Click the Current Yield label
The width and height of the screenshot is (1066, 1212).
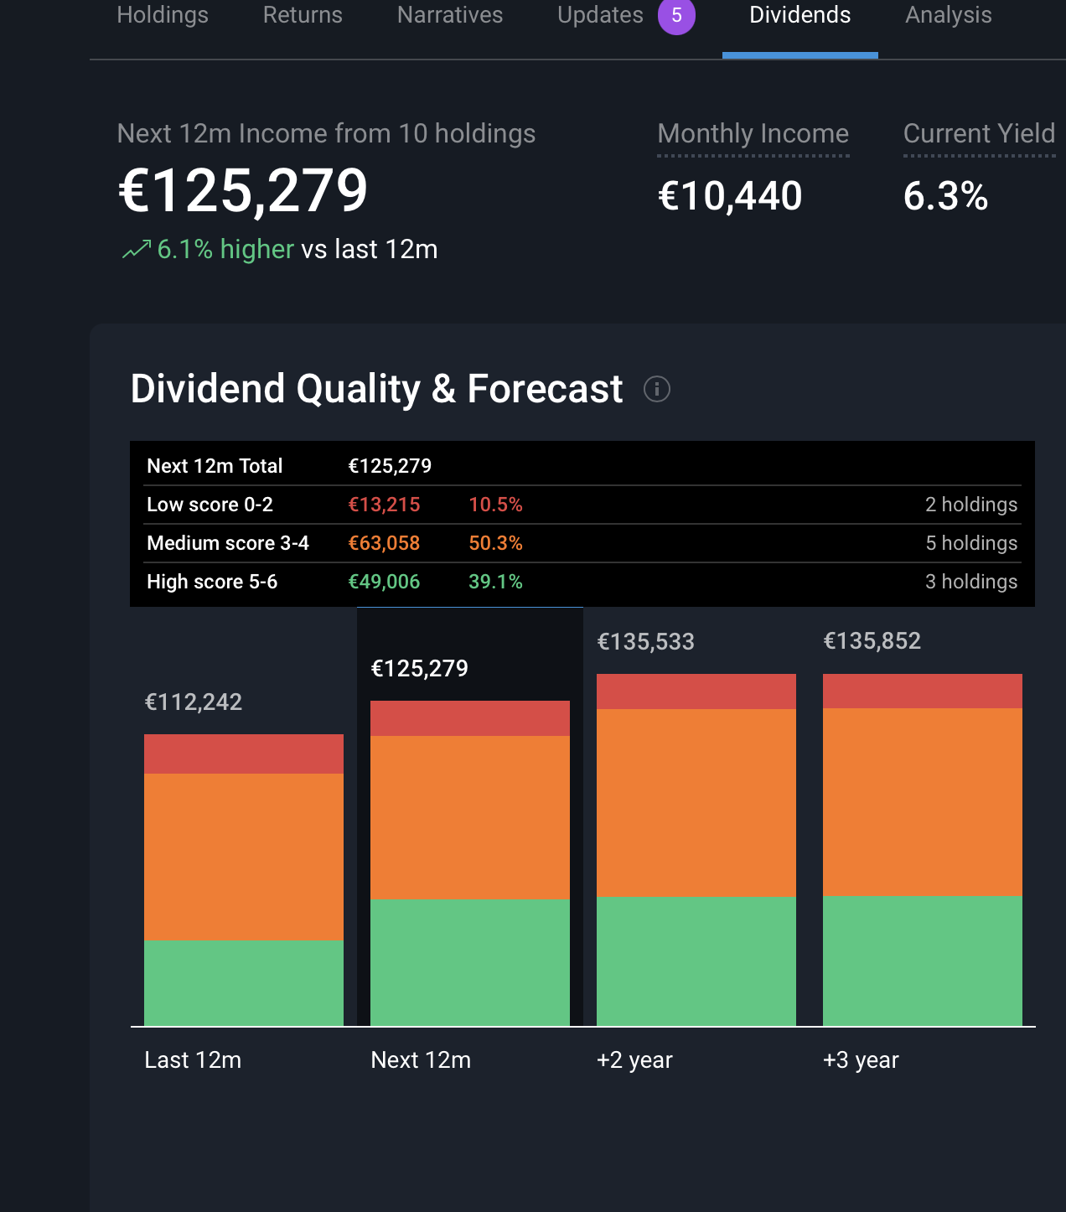pyautogui.click(x=978, y=134)
